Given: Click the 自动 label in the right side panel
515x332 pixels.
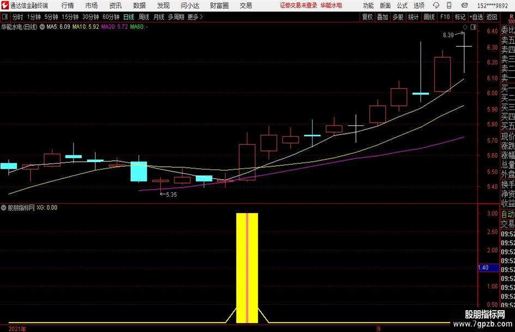Looking at the screenshot, I should [x=507, y=214].
